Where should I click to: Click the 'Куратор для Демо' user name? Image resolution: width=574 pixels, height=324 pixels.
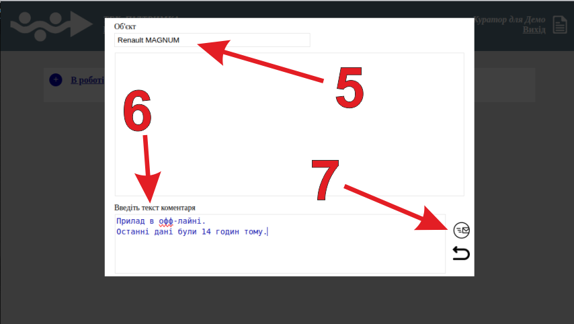(x=509, y=20)
